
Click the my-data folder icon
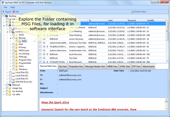click(10, 94)
